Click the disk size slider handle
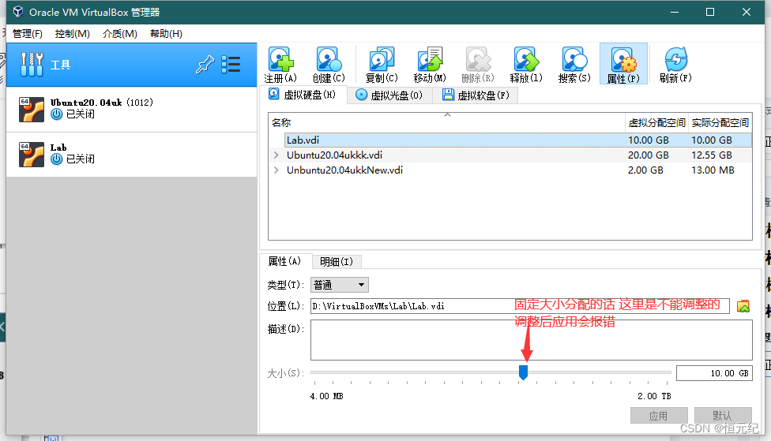The image size is (771, 441). (523, 372)
